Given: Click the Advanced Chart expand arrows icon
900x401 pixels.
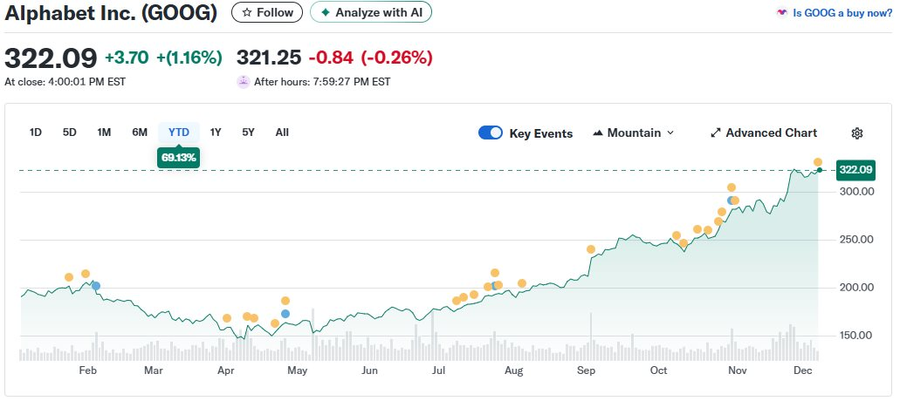Looking at the screenshot, I should click(716, 133).
